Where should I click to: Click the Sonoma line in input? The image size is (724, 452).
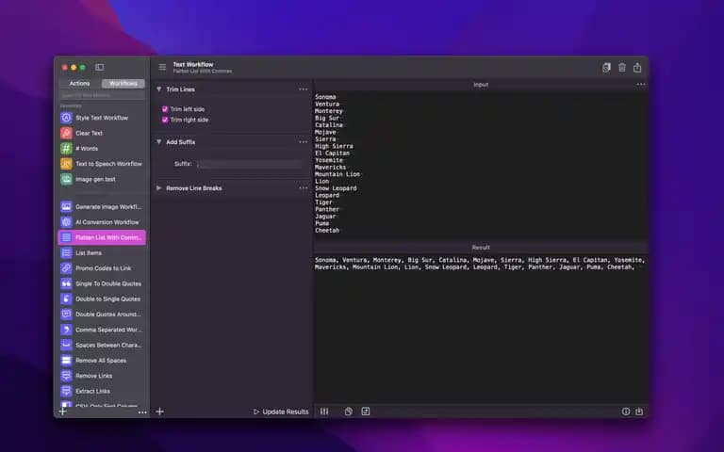pyautogui.click(x=325, y=97)
